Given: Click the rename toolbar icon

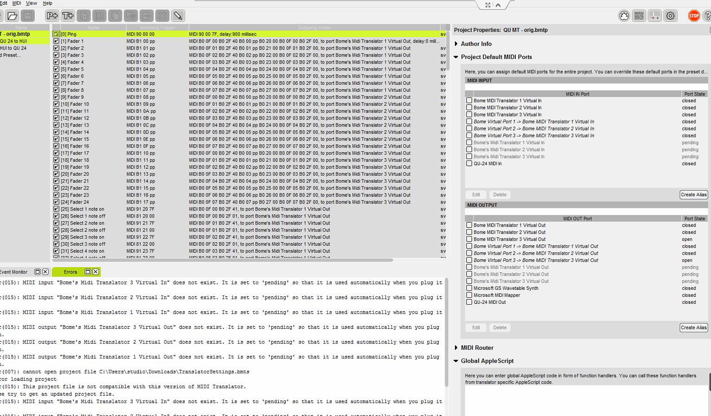Looking at the screenshot, I should pyautogui.click(x=99, y=16).
